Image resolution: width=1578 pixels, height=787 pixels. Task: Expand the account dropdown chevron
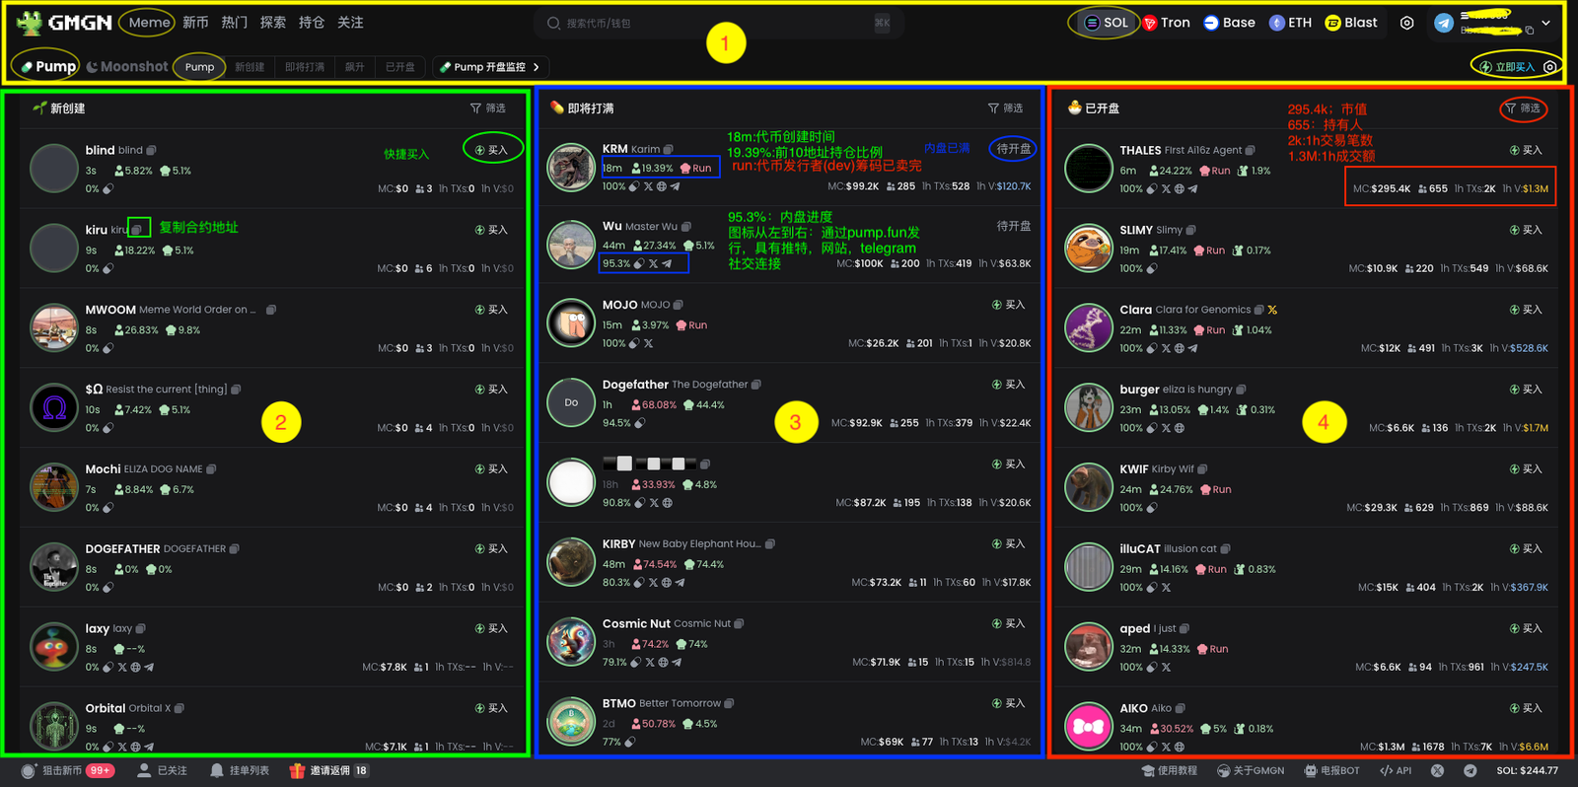[1545, 23]
